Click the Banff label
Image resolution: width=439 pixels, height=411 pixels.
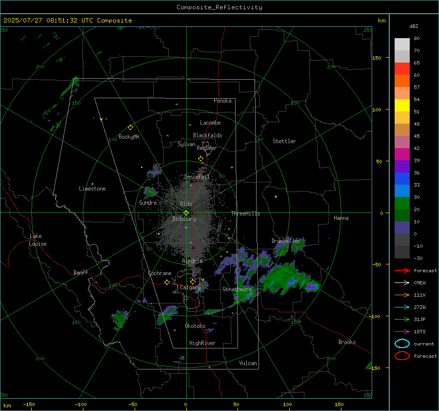pos(80,273)
